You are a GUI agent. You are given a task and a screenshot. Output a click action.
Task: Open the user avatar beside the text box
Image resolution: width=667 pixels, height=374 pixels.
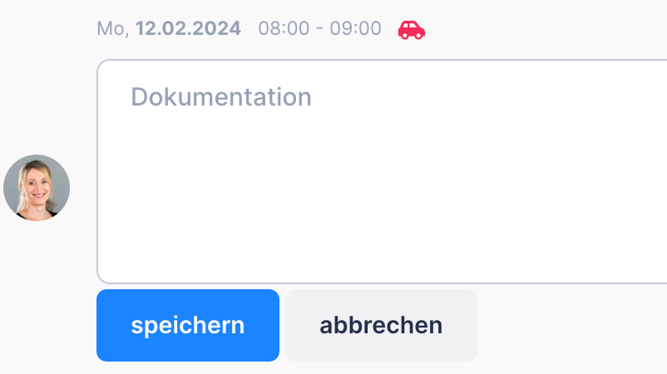click(x=37, y=188)
